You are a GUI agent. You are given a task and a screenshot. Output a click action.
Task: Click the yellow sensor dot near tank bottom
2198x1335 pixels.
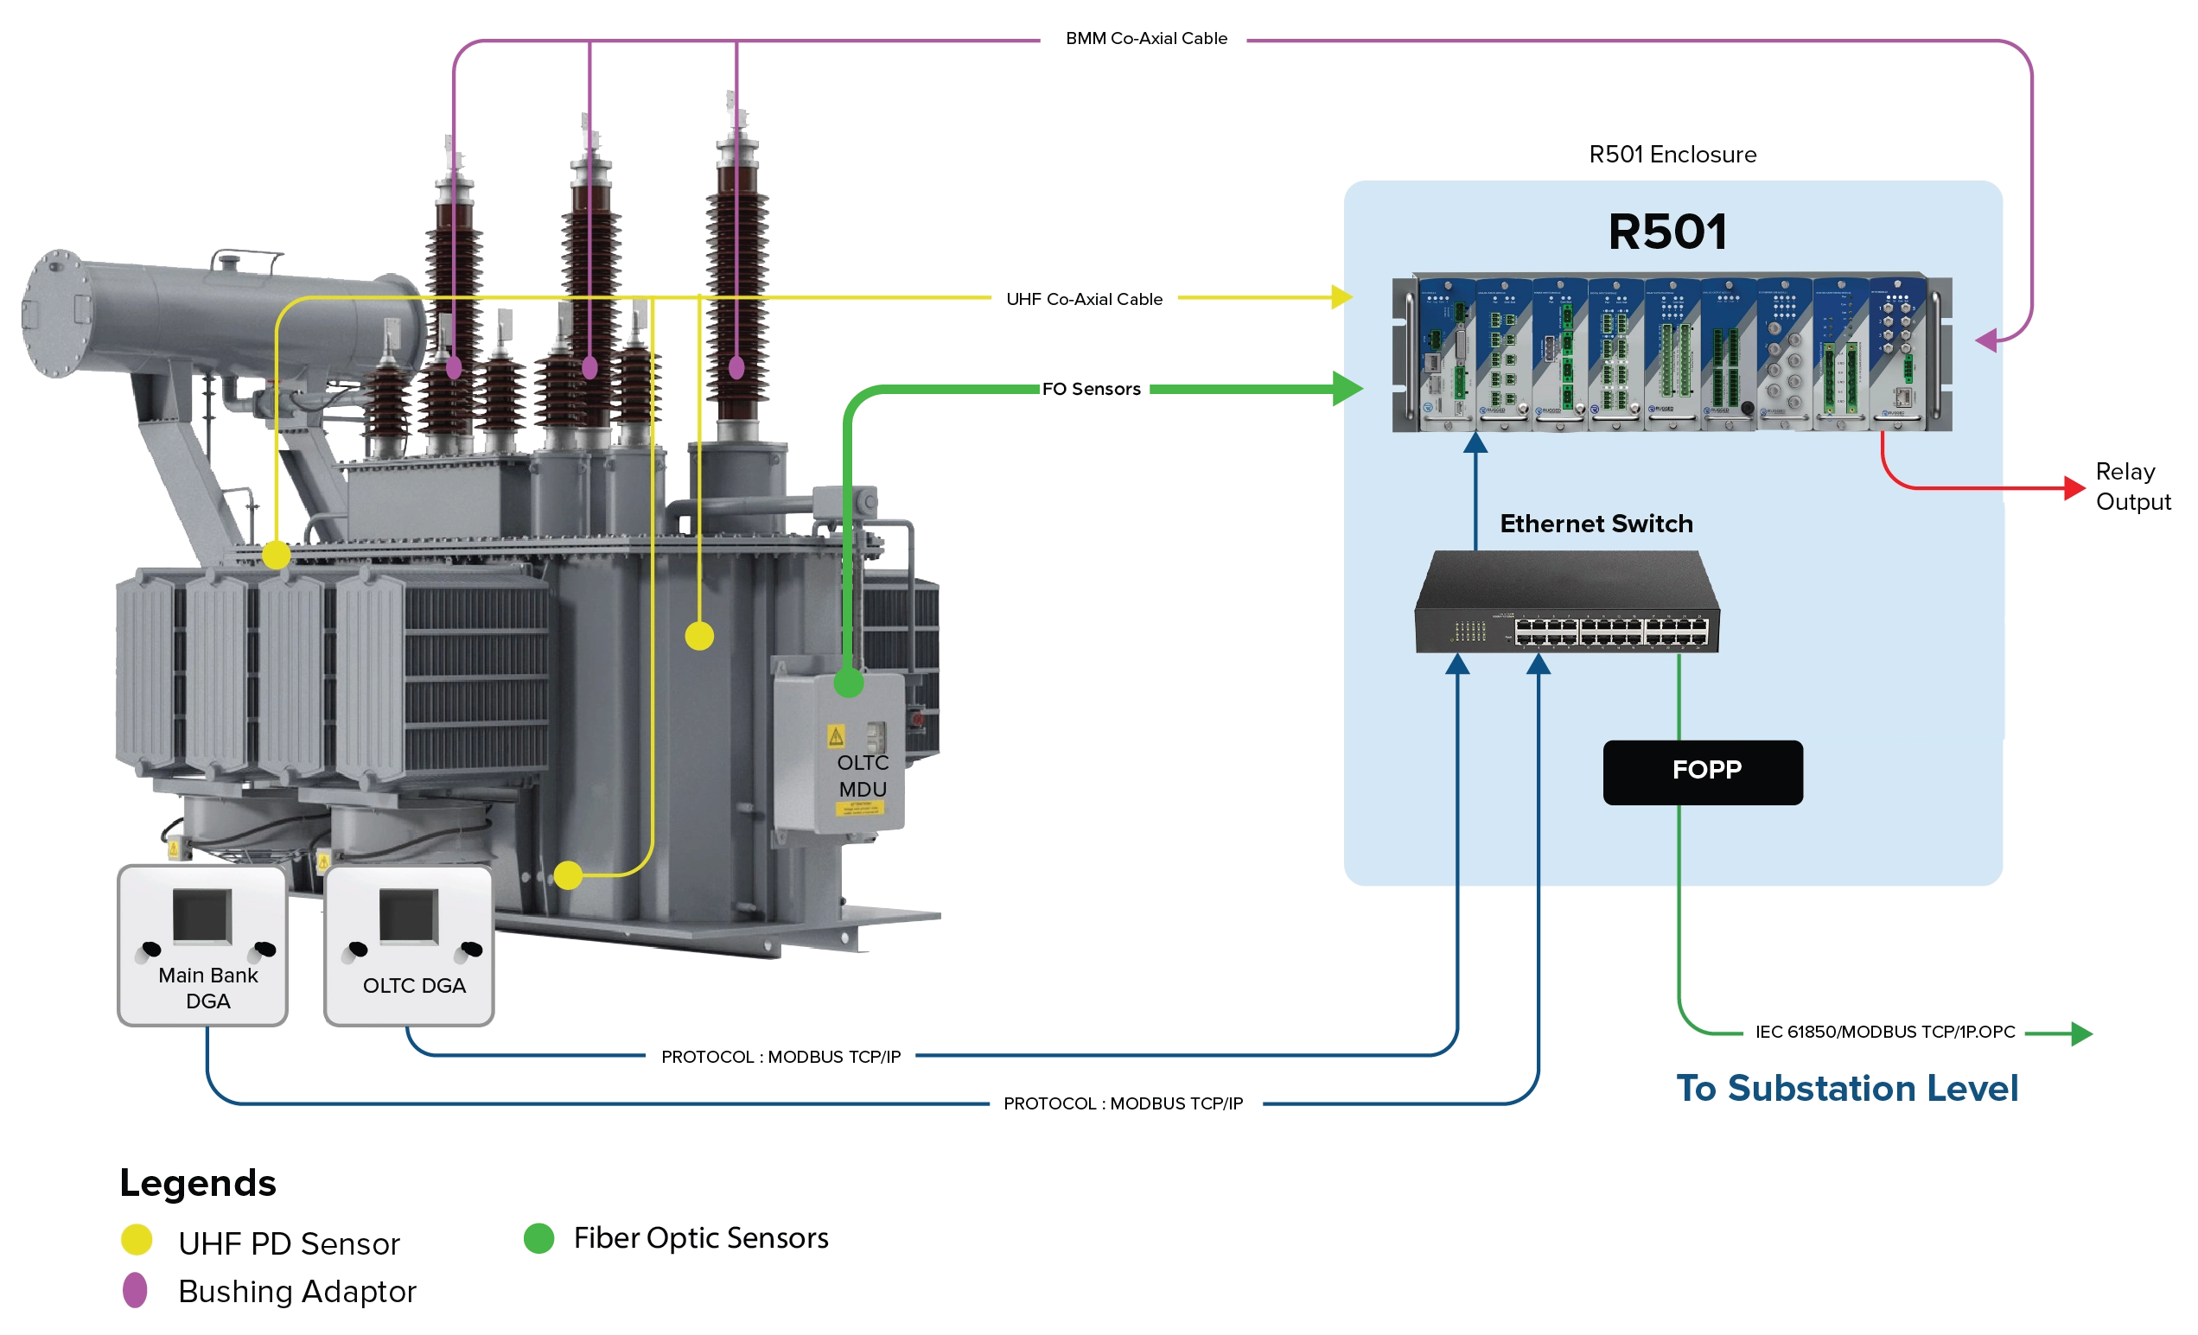(x=568, y=874)
